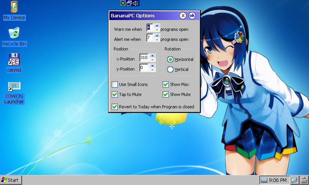The image size is (309, 185).
Task: Click the Alert me when value field
Action: 150,38
